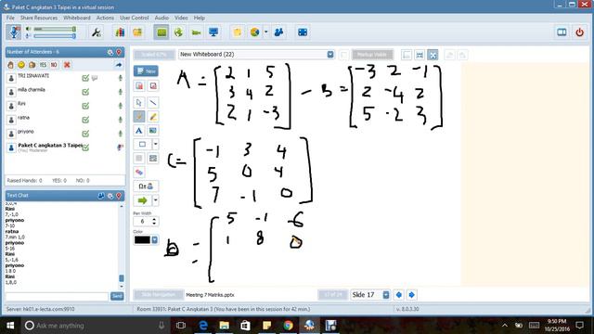The width and height of the screenshot is (594, 334).
Task: Clear responses with the red X
Action: [x=67, y=65]
